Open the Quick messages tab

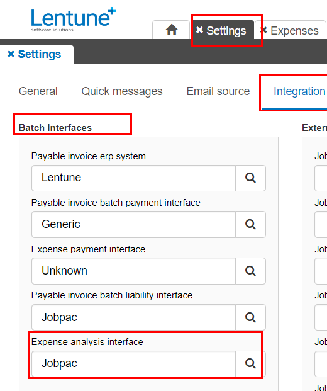(122, 91)
